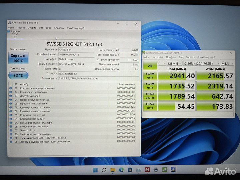Screen dimensions: 240x180
Task: Click the SEQ1M Q1T1 write result 2319.14
Action: pyautogui.click(x=215, y=86)
